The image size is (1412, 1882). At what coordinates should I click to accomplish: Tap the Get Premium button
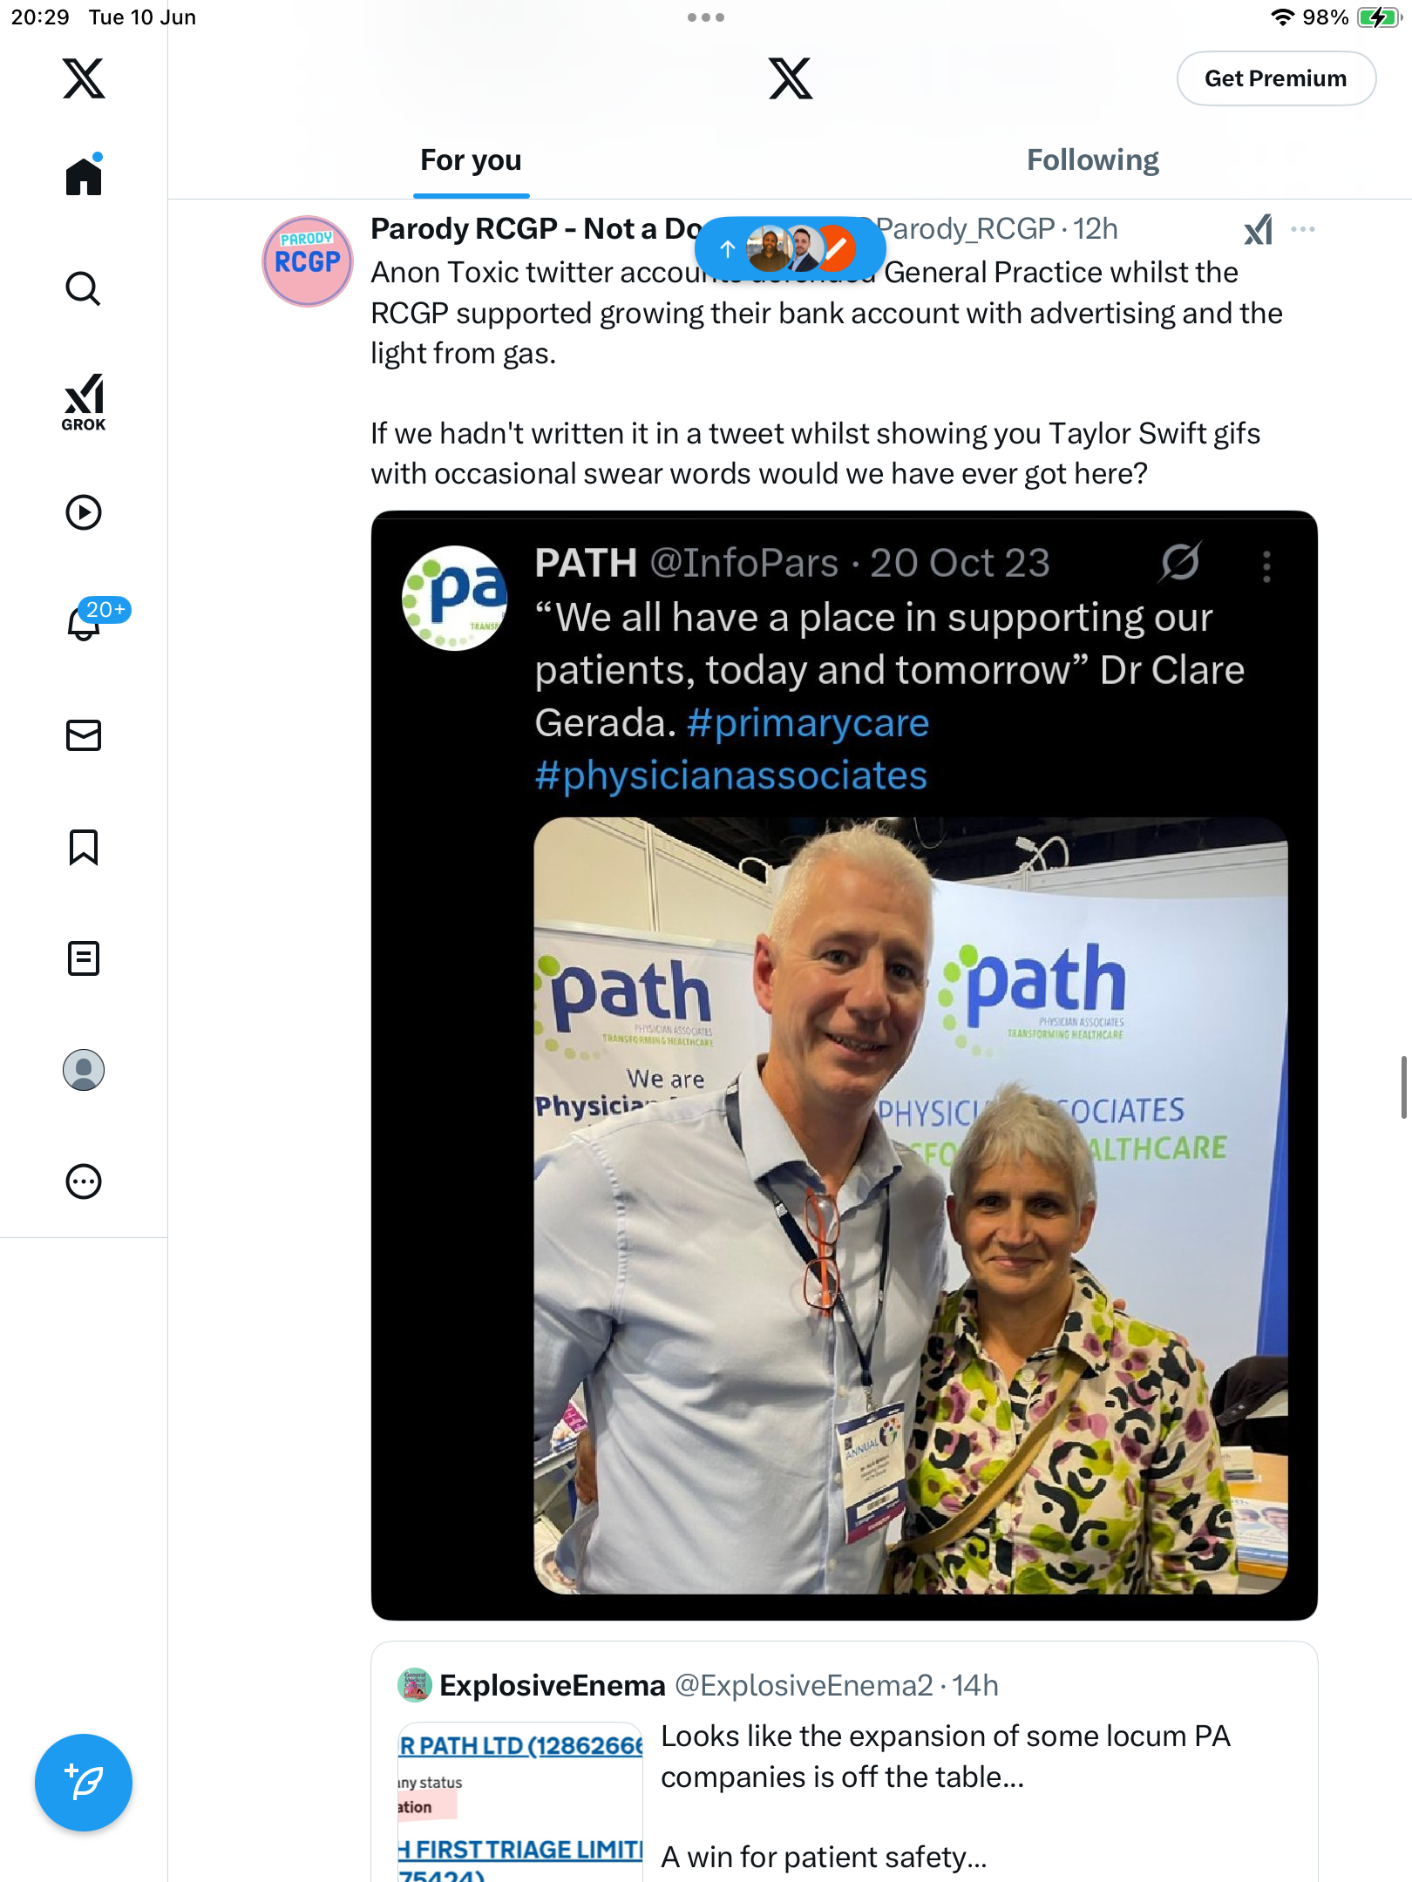[1276, 78]
